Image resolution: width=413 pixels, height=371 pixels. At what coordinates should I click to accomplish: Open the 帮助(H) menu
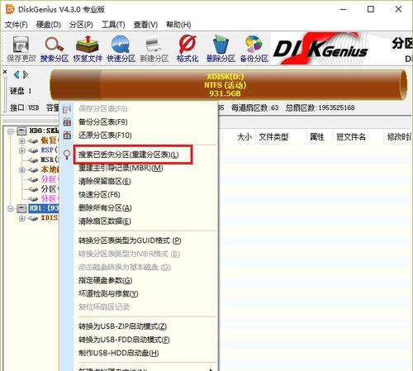pos(178,25)
